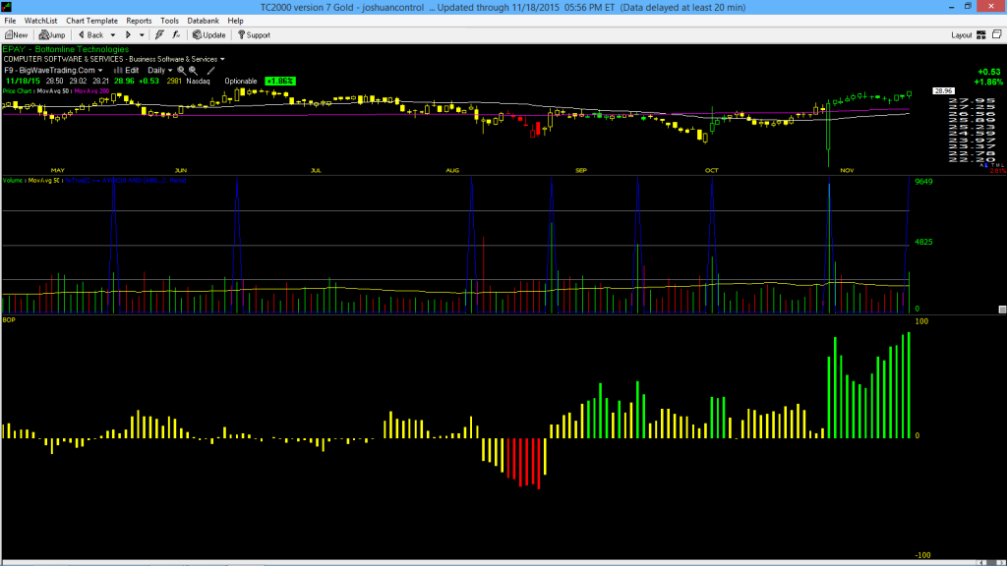
Task: Click the cascade windows icon beside Layout
Action: pyautogui.click(x=997, y=35)
